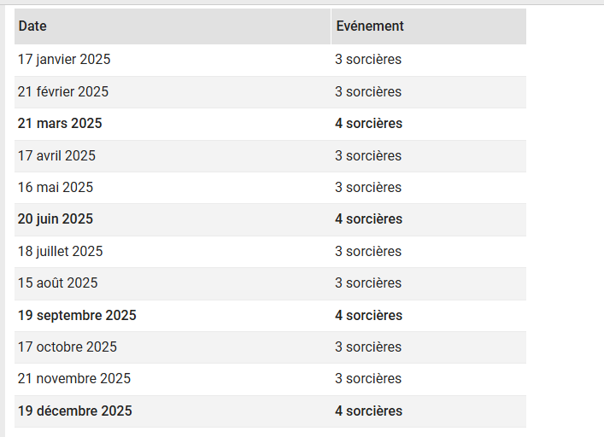
Task: Click 4 sorcières in the 21 mars row
Action: point(368,124)
